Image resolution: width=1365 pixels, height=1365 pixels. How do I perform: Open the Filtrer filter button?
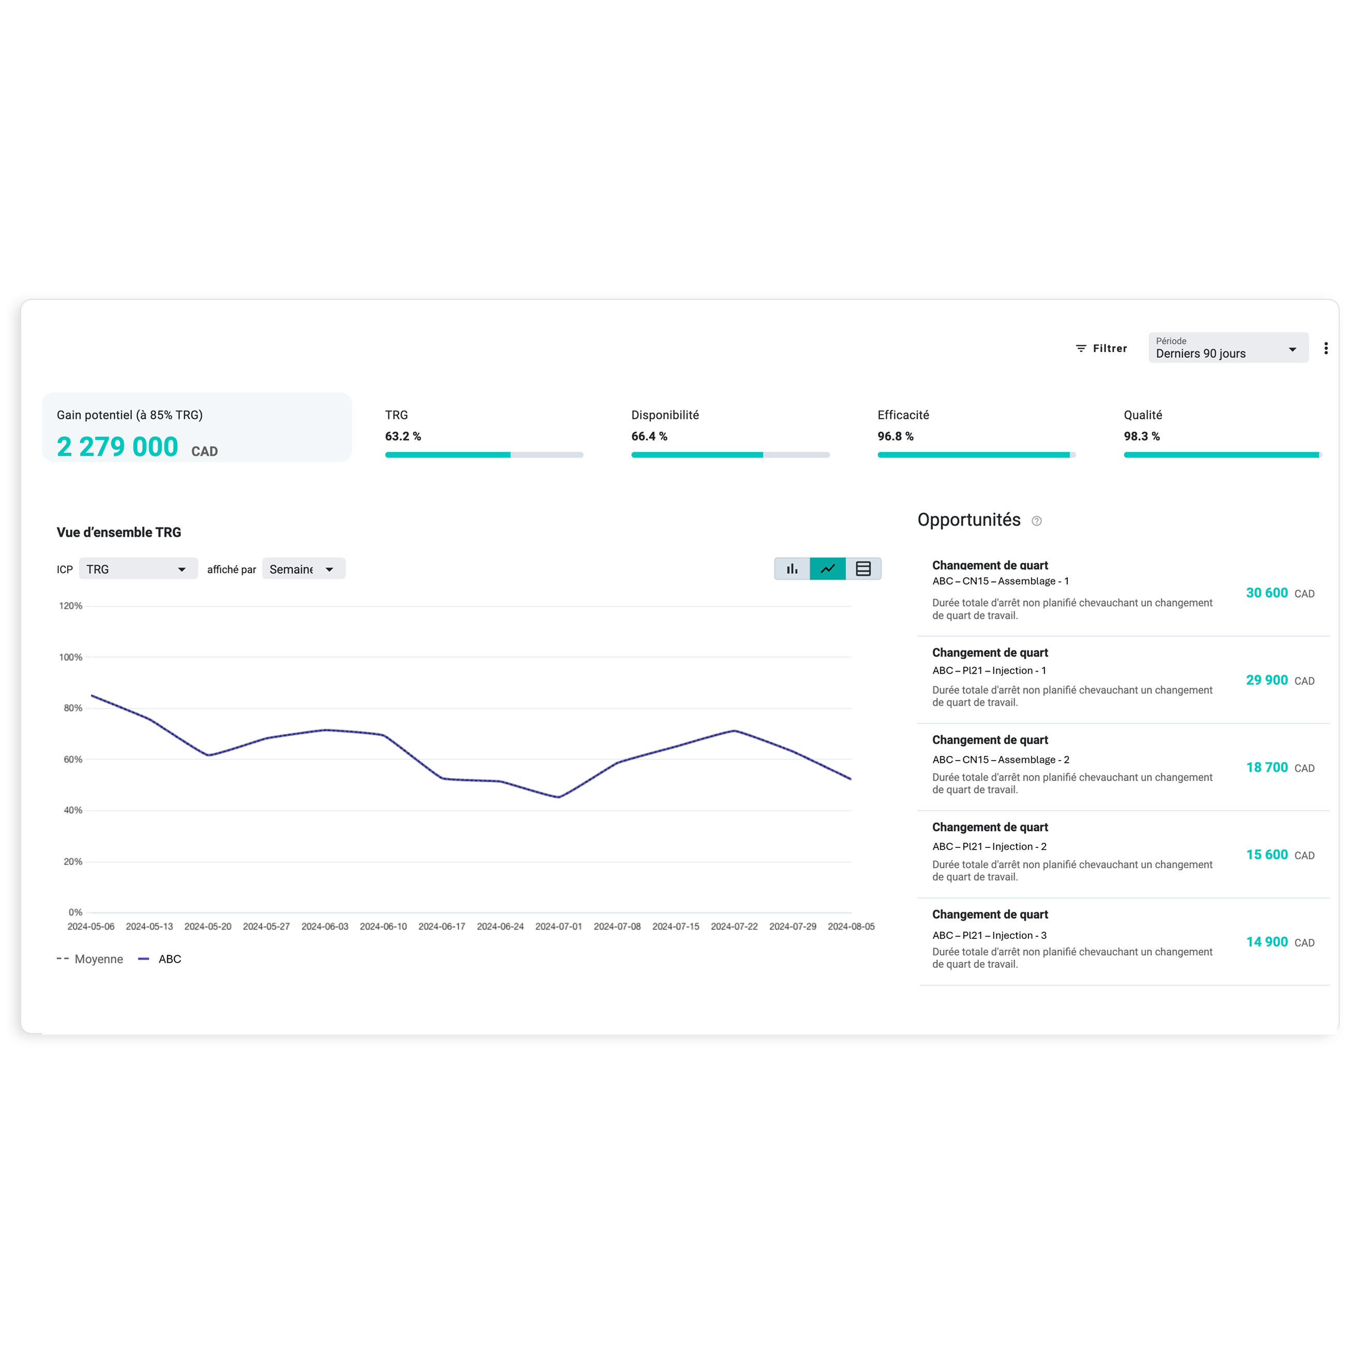(x=1101, y=348)
